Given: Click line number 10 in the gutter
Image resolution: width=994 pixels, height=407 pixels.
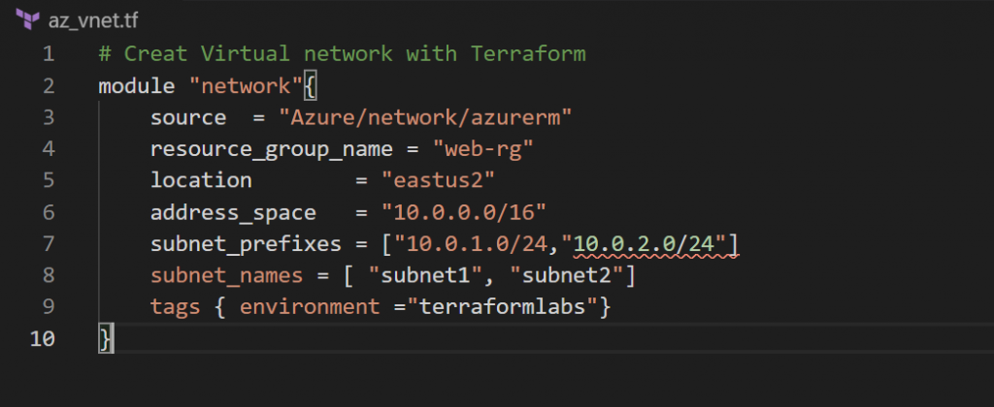Looking at the screenshot, I should (43, 338).
